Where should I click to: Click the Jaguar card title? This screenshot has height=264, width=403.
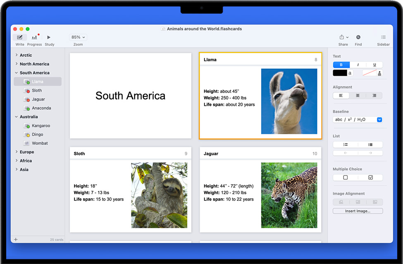tap(211, 154)
